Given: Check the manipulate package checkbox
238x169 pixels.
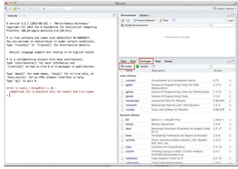Looking at the screenshot, I should click(x=122, y=101).
